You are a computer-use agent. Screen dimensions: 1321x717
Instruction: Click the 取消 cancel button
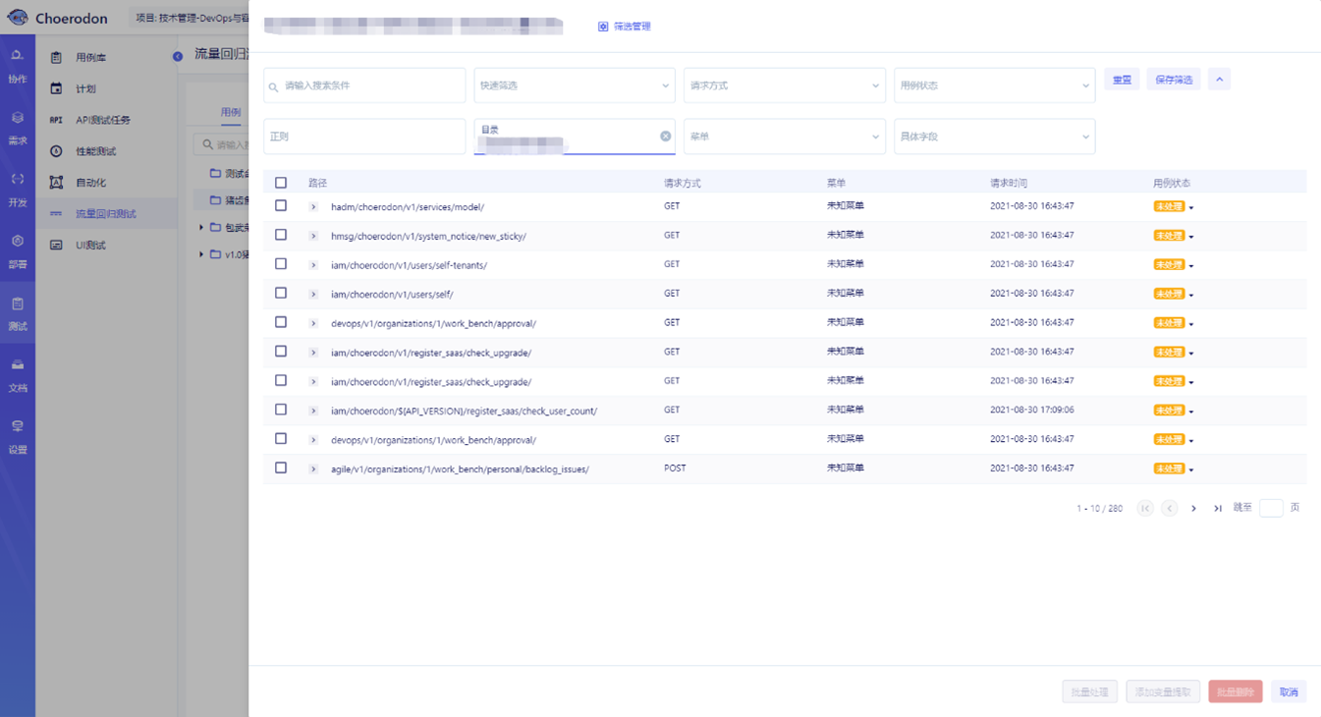[1289, 692]
